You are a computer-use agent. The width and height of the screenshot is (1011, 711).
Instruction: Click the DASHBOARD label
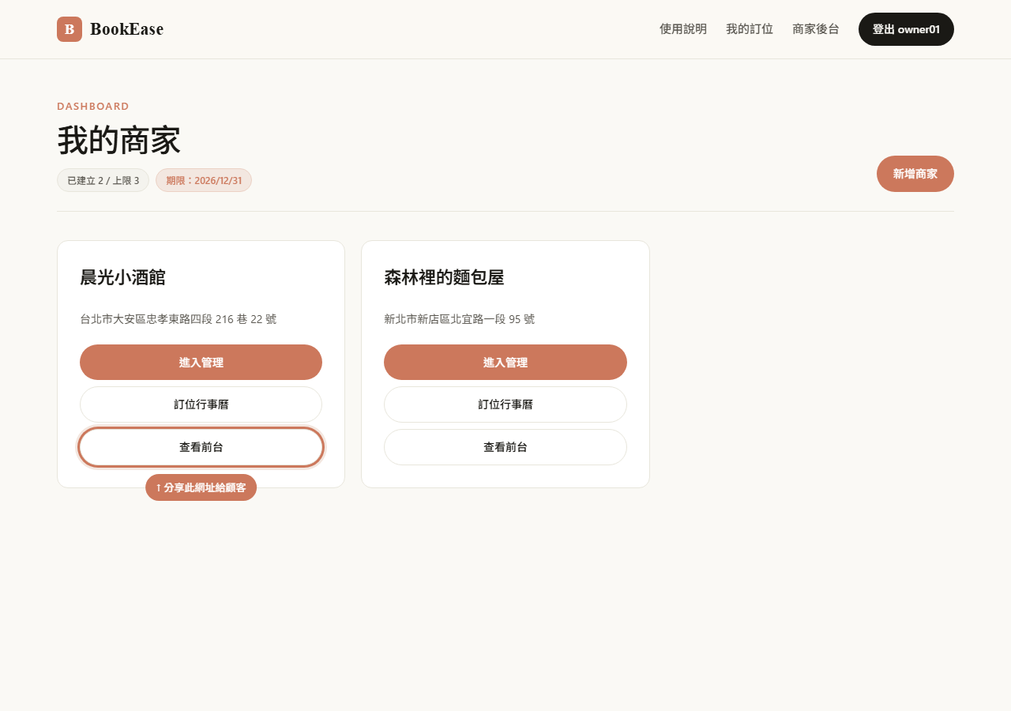pyautogui.click(x=93, y=106)
